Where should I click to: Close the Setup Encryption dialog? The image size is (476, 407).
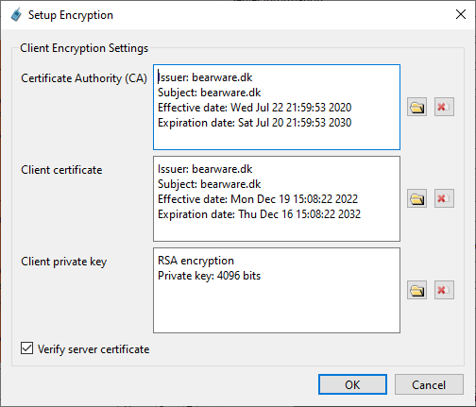pyautogui.click(x=461, y=14)
